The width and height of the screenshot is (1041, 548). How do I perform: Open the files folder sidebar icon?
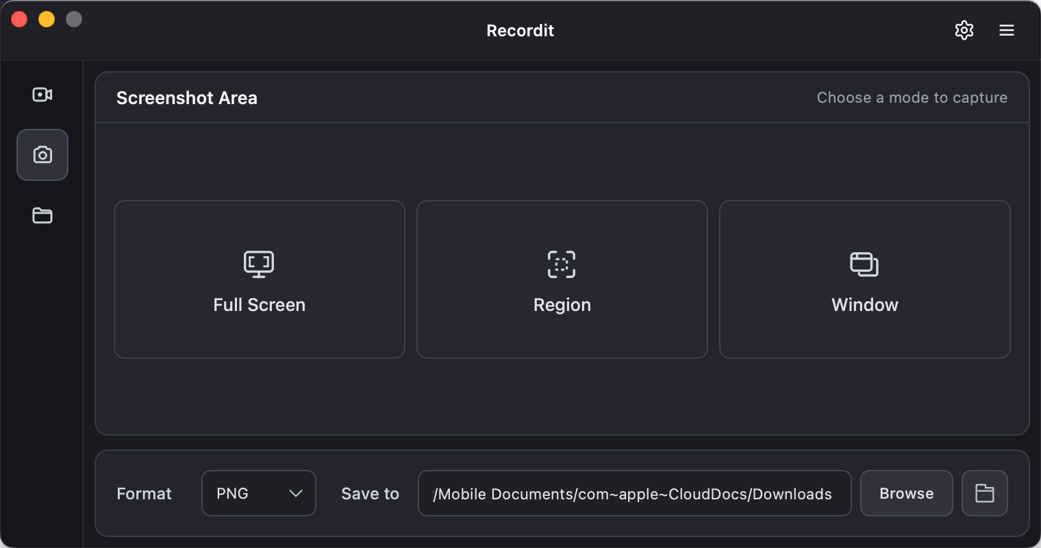pyautogui.click(x=42, y=215)
